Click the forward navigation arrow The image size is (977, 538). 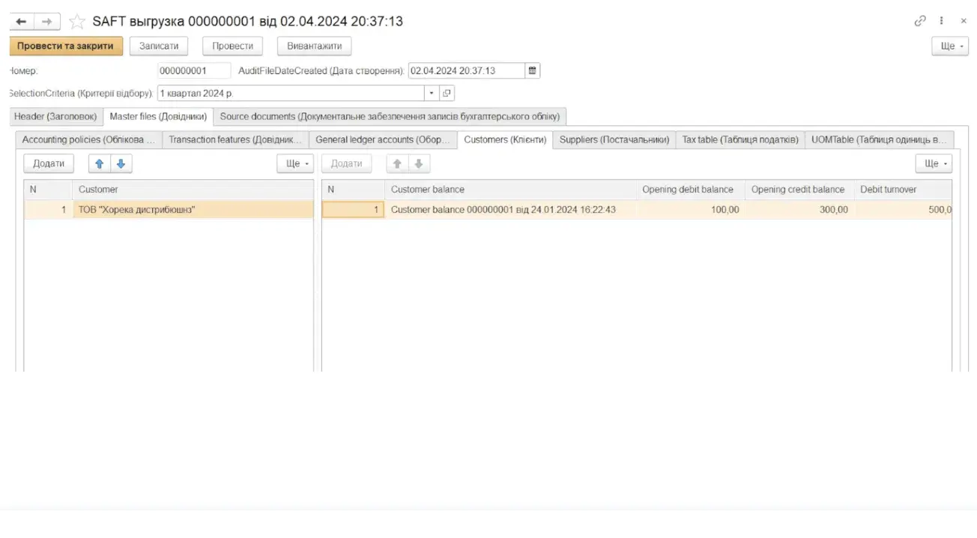point(46,22)
